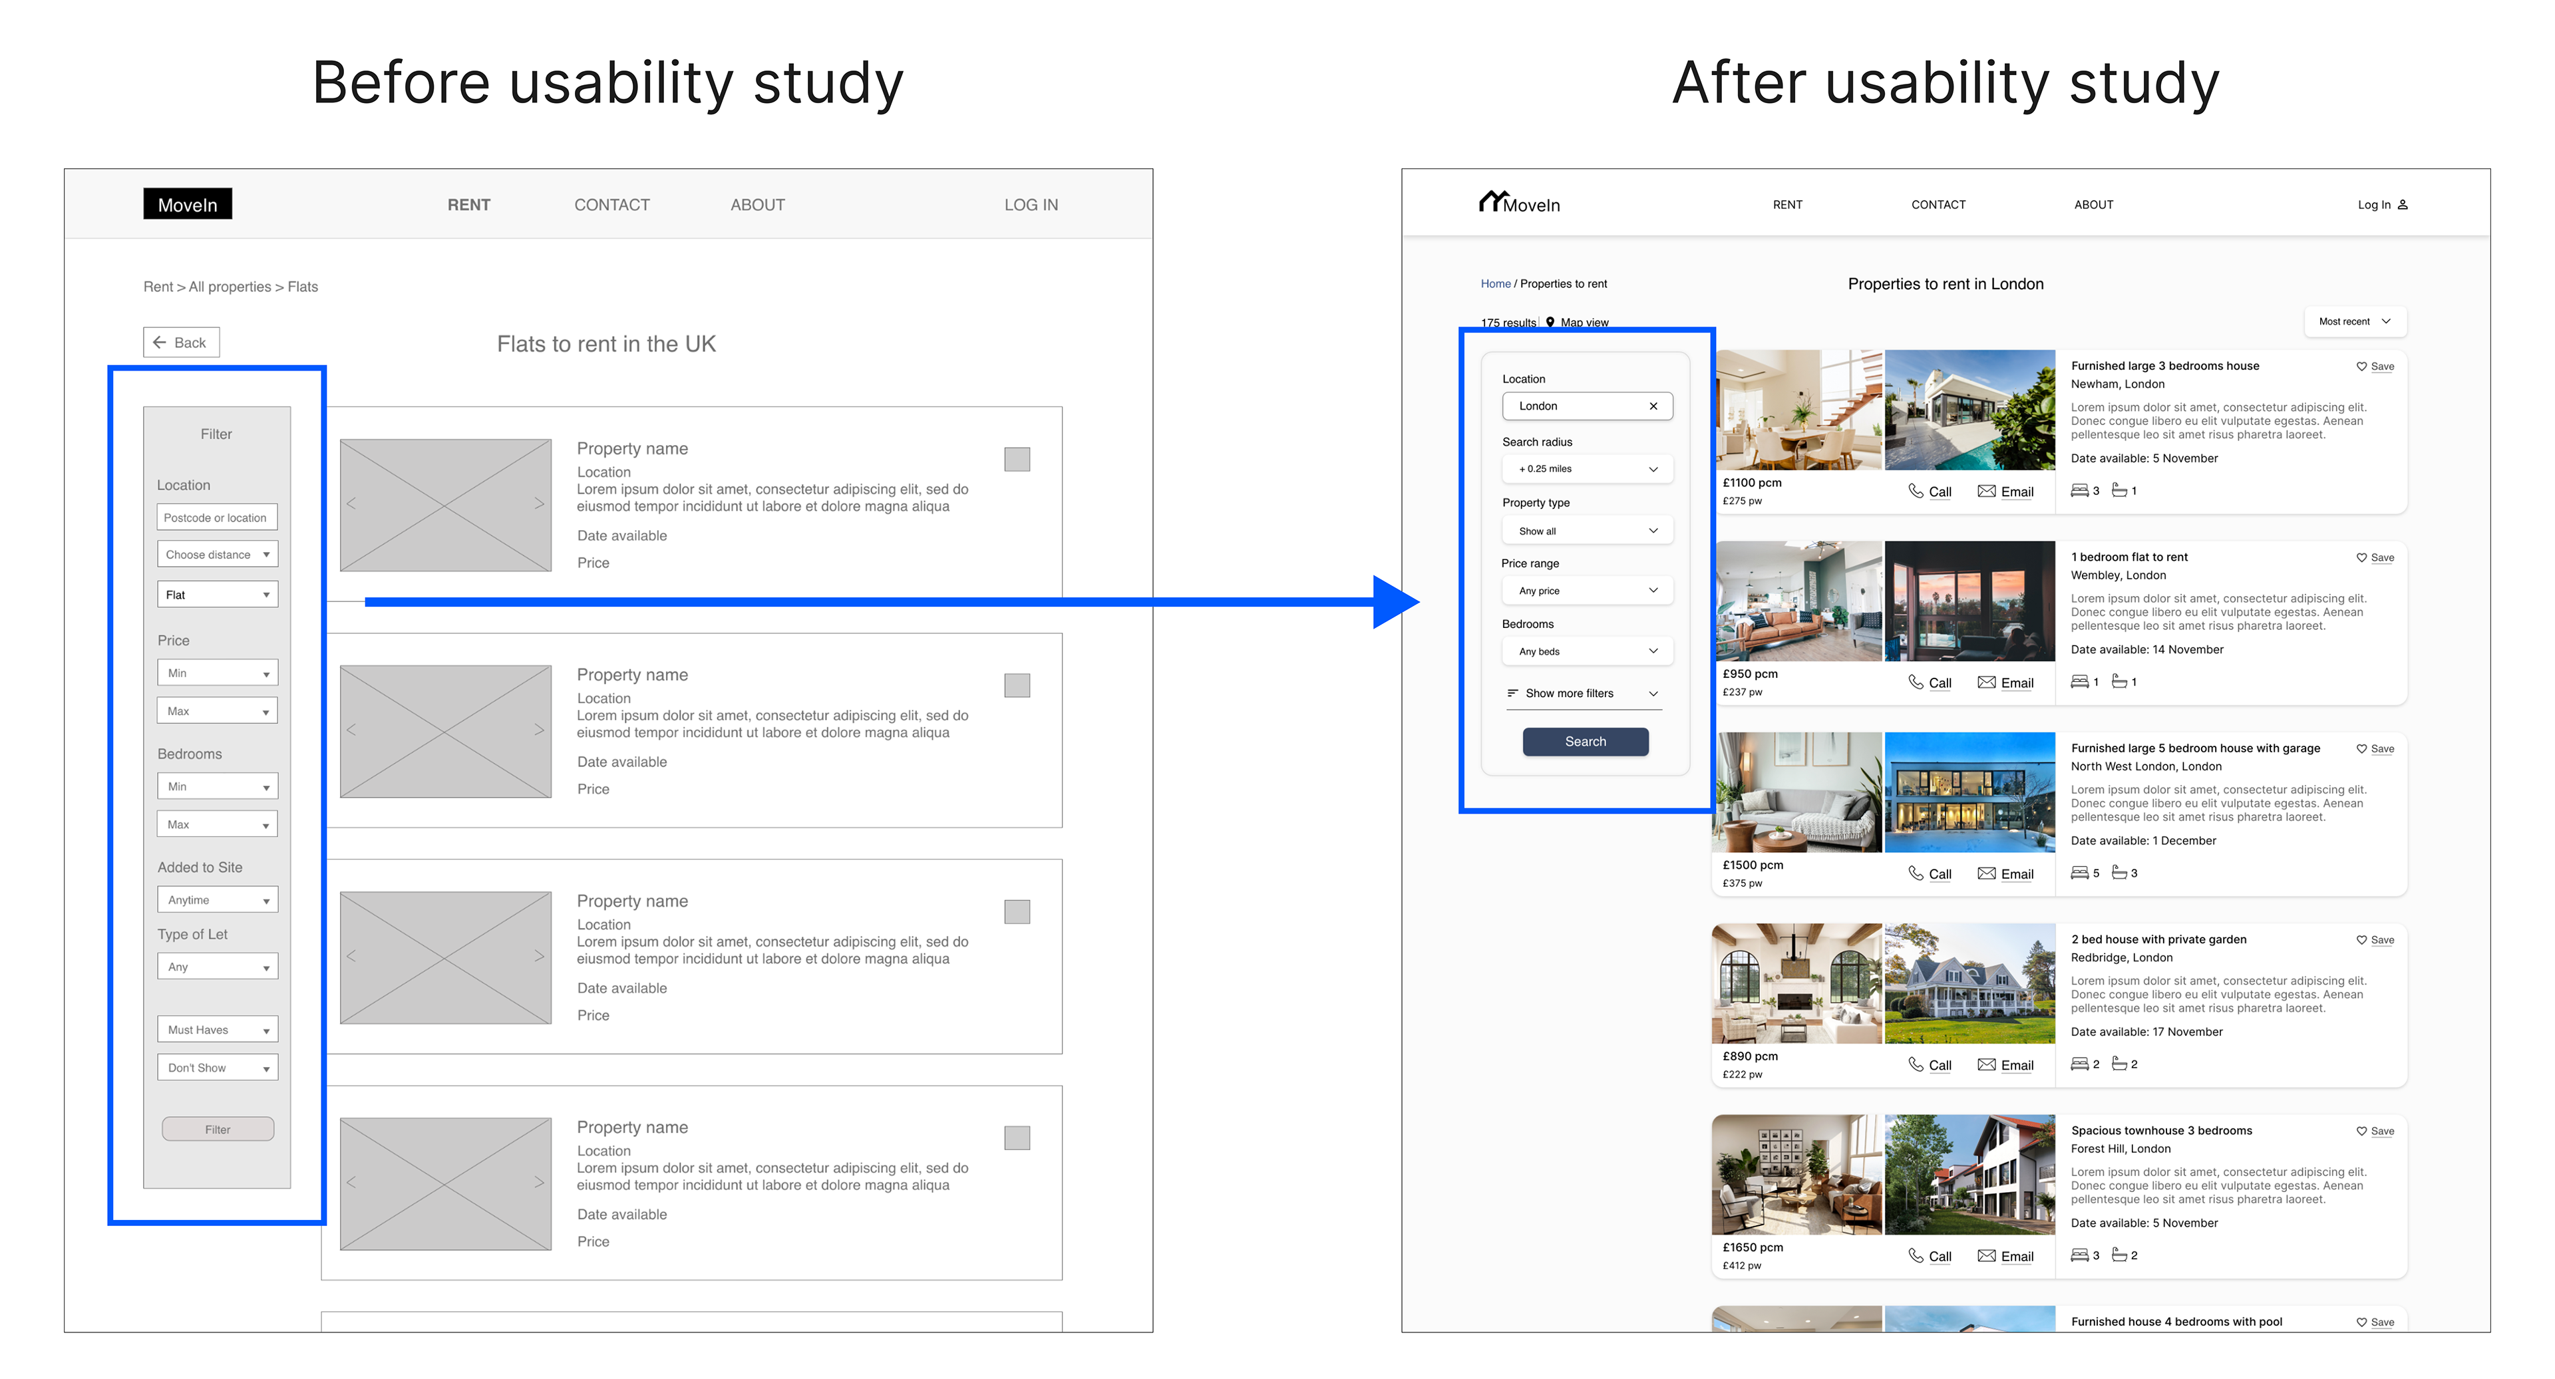Click the bath icon on the Newham, London listing
Screen dimensions: 2555x1379
(2120, 490)
